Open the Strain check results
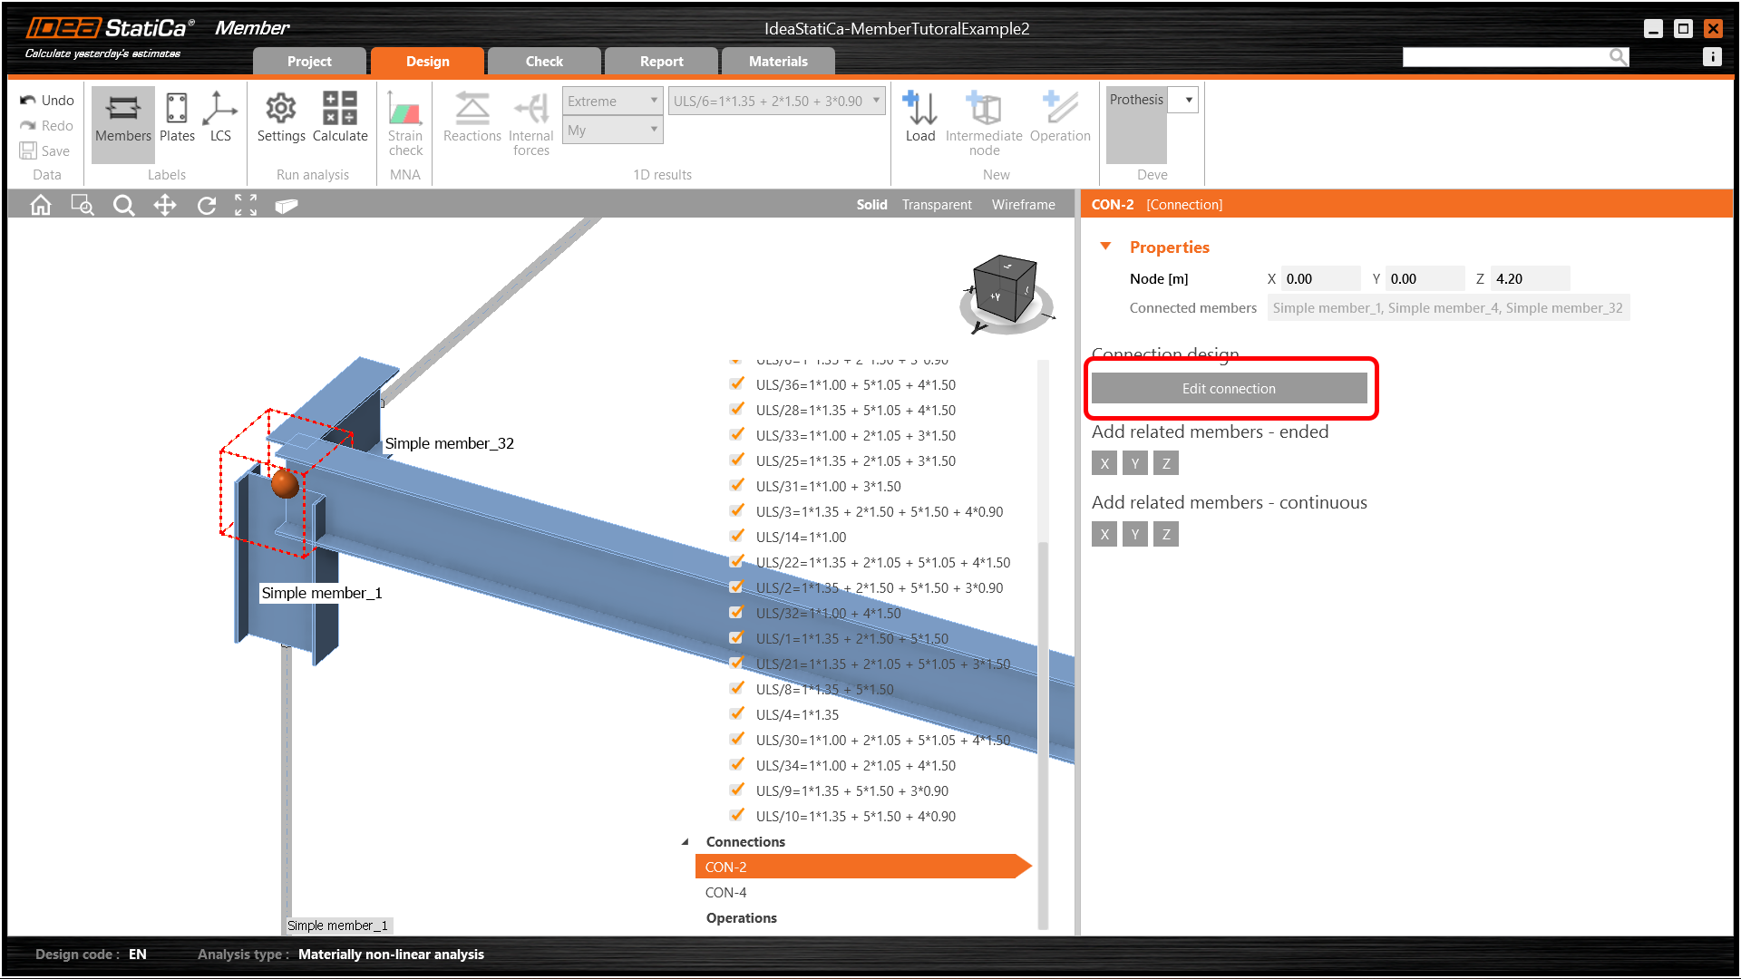 [404, 122]
